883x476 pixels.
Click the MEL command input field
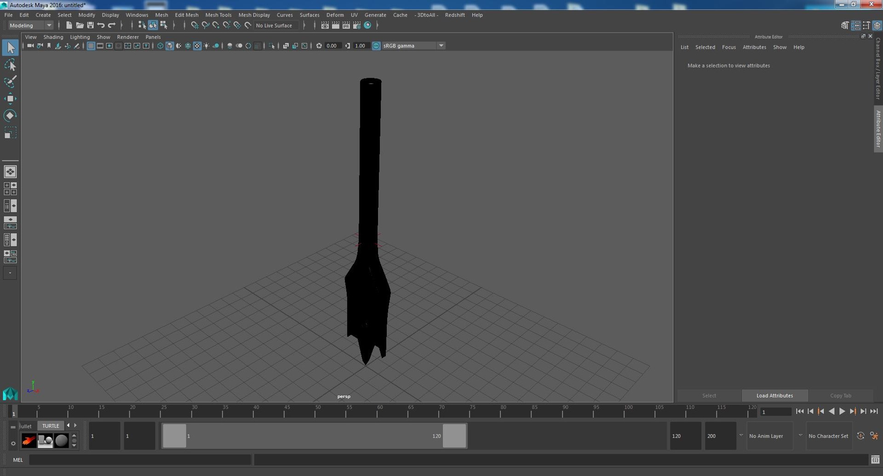140,459
